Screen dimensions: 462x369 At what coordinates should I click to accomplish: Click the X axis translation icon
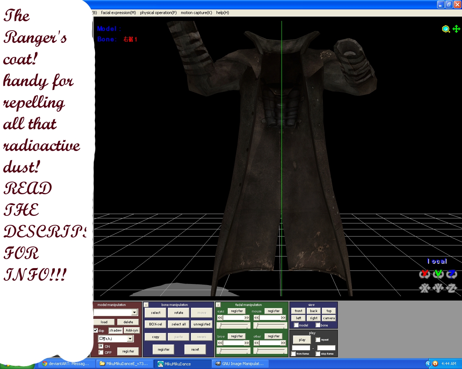click(x=425, y=288)
